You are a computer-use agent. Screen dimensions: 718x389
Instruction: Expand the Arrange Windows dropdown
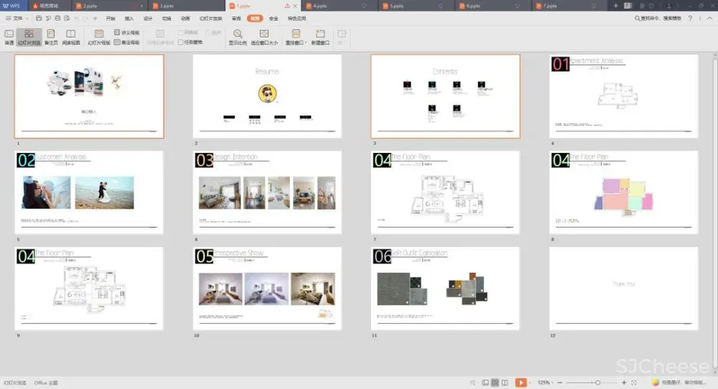pyautogui.click(x=297, y=37)
